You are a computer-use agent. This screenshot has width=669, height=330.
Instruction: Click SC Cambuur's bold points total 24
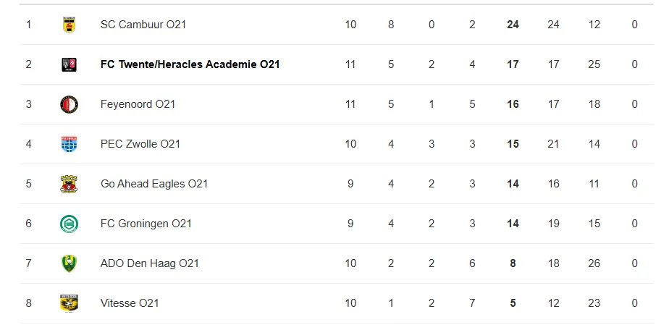(x=513, y=25)
